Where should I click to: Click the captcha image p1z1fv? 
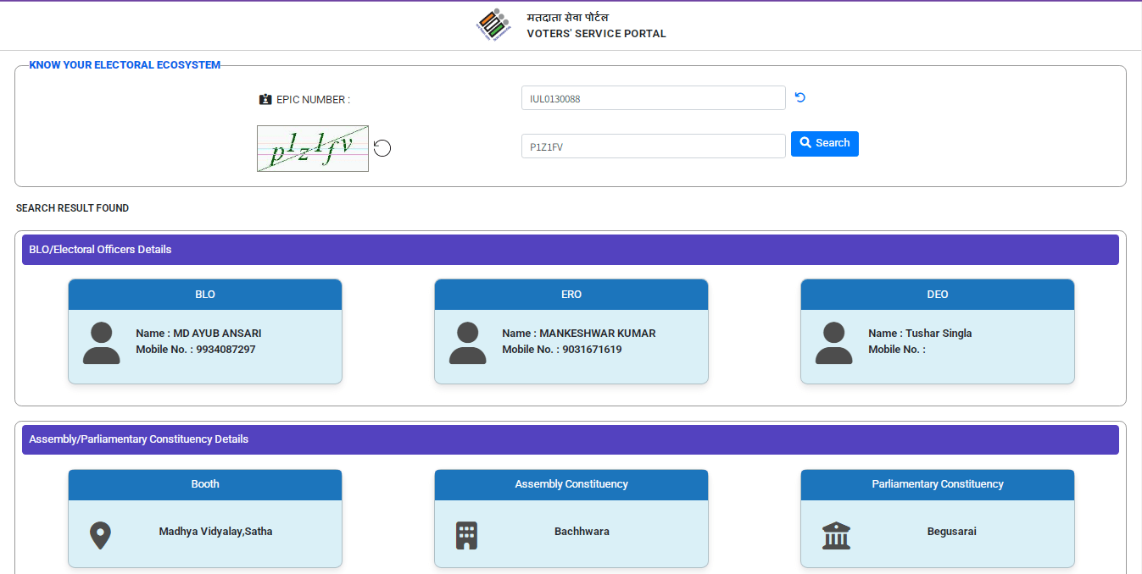pyautogui.click(x=313, y=148)
